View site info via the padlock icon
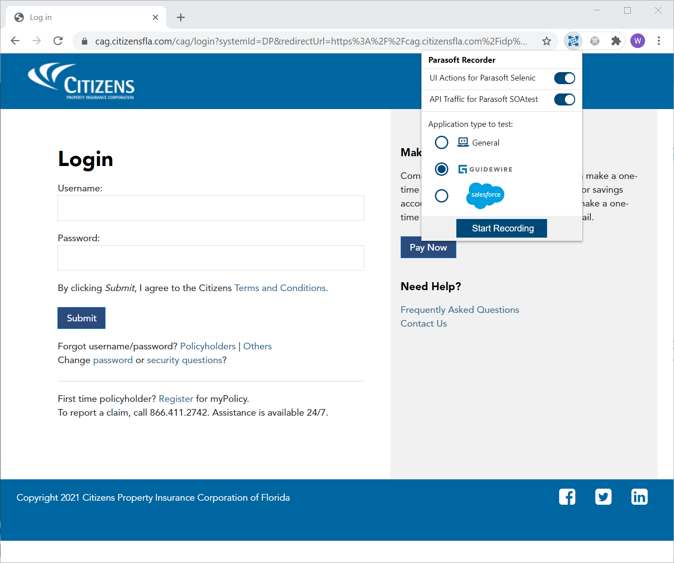674x563 pixels. tap(85, 41)
